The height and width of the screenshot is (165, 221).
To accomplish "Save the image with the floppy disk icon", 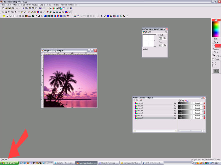I will pyautogui.click(x=9, y=8).
